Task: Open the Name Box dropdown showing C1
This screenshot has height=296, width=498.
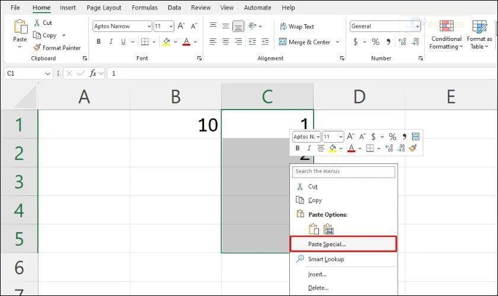Action: pyautogui.click(x=48, y=73)
